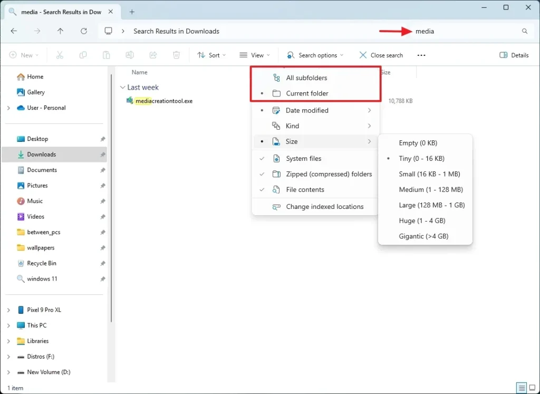Choose Small (16 KB - 1 MB) size filter
Viewport: 540px width, 394px height.
pos(425,174)
